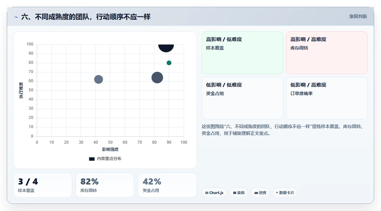Select the black bubble at the top of the chart
Viewport: 381px width, 211px height.
point(166,48)
